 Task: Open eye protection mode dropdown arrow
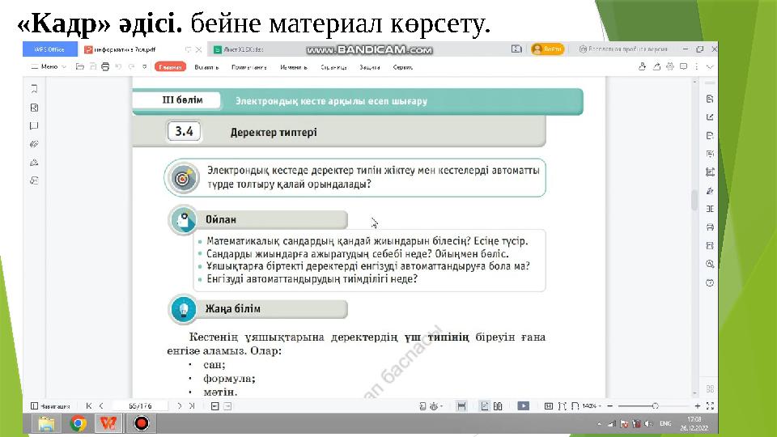[442, 406]
